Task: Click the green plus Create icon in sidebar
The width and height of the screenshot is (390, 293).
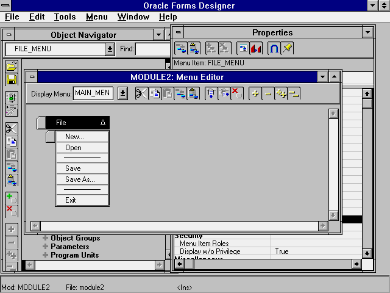Action: click(x=12, y=197)
